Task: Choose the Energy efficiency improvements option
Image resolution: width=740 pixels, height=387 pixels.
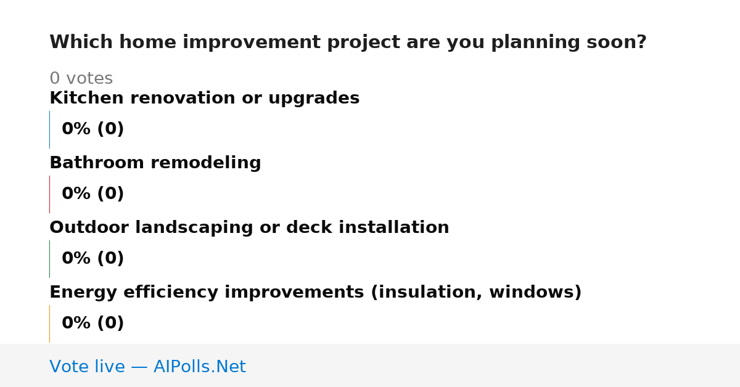Action: pos(315,293)
